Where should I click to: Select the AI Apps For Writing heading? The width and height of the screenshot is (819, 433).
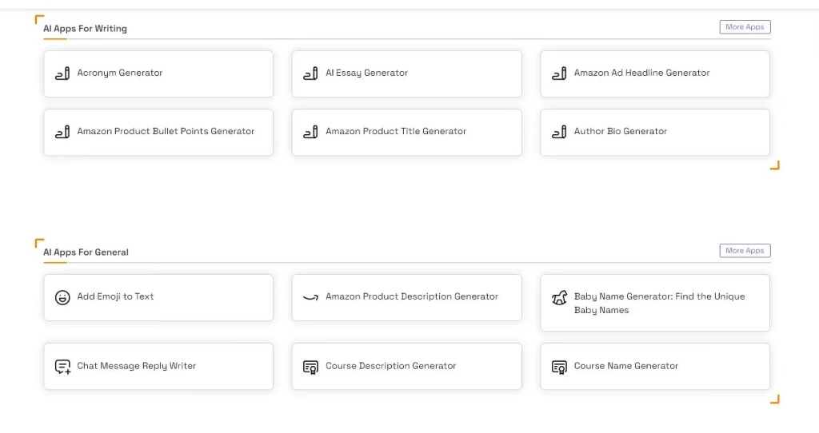[x=86, y=29]
